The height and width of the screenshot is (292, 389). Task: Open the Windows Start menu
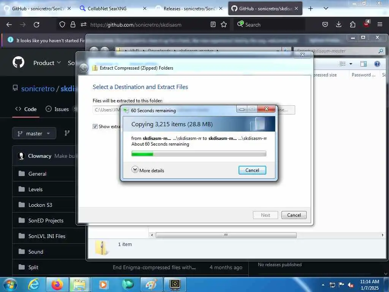click(x=10, y=284)
